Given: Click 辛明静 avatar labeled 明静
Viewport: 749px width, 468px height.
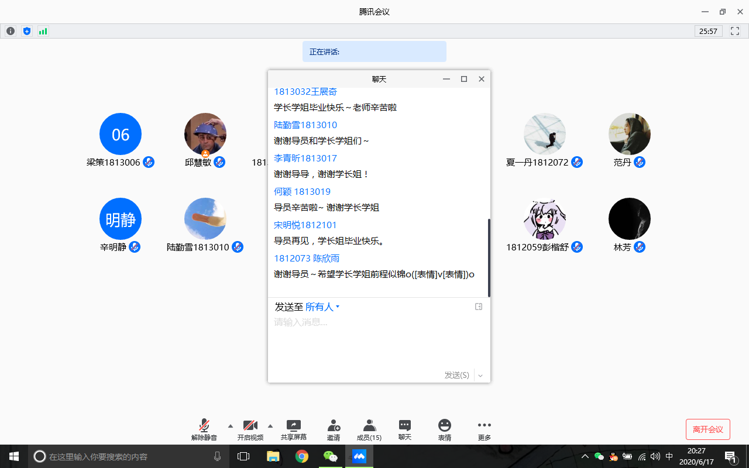Looking at the screenshot, I should coord(121,219).
